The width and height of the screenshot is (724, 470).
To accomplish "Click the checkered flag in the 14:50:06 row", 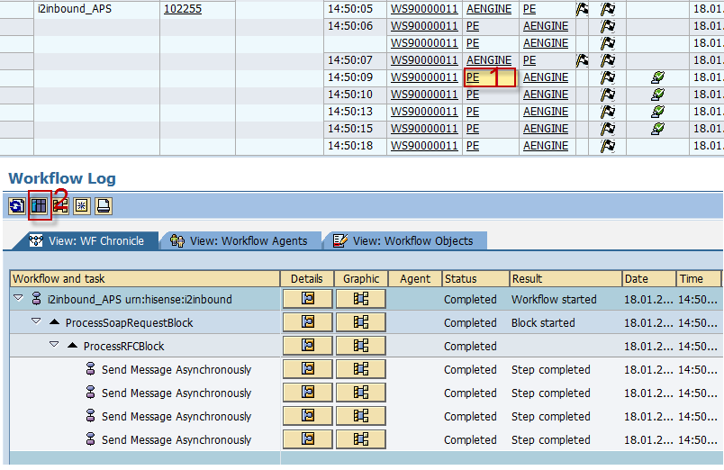I will (x=608, y=26).
